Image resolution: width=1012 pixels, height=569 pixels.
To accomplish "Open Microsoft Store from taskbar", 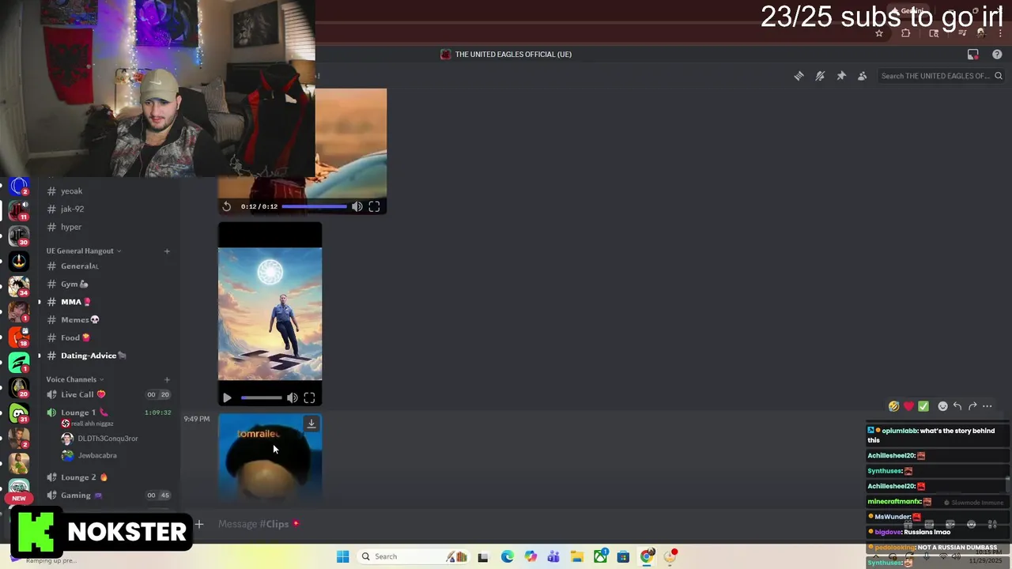I will [624, 556].
